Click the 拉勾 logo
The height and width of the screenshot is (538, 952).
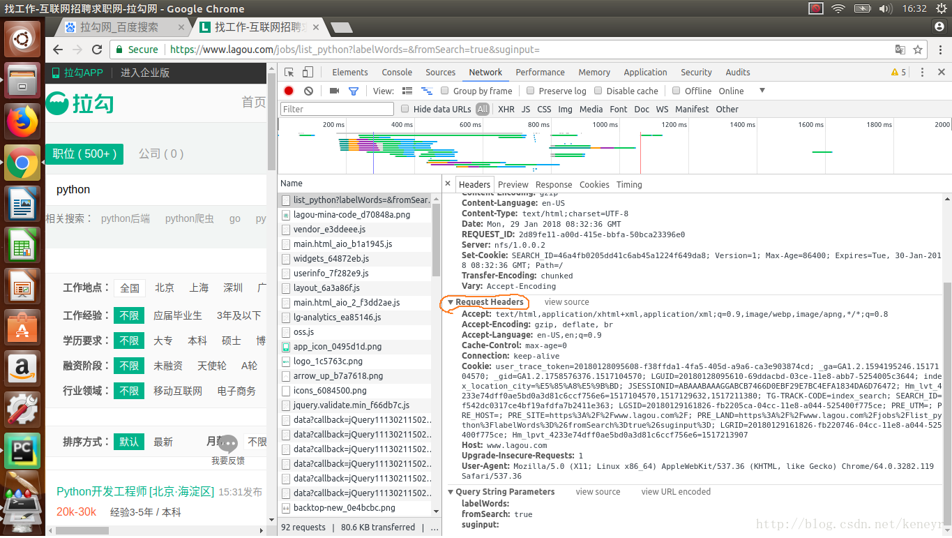point(80,103)
